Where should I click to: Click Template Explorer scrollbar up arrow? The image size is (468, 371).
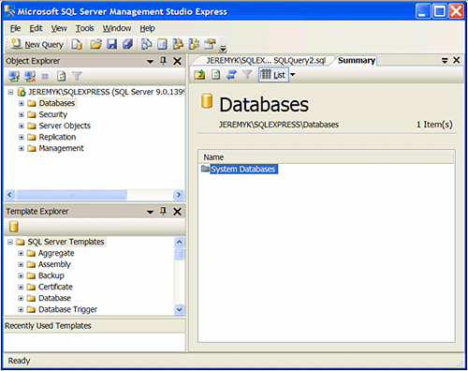(180, 242)
